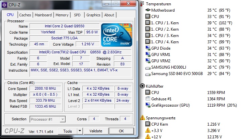Image resolution: width=242 pixels, height=139 pixels.
Task: Click the Package value 'Socket 775 LGA'
Action: (65, 38)
